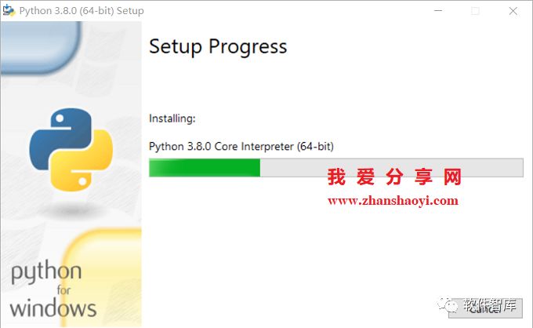Viewport: 533px width, 328px height.
Task: Click the greyed-out maximize button
Action: coord(475,11)
